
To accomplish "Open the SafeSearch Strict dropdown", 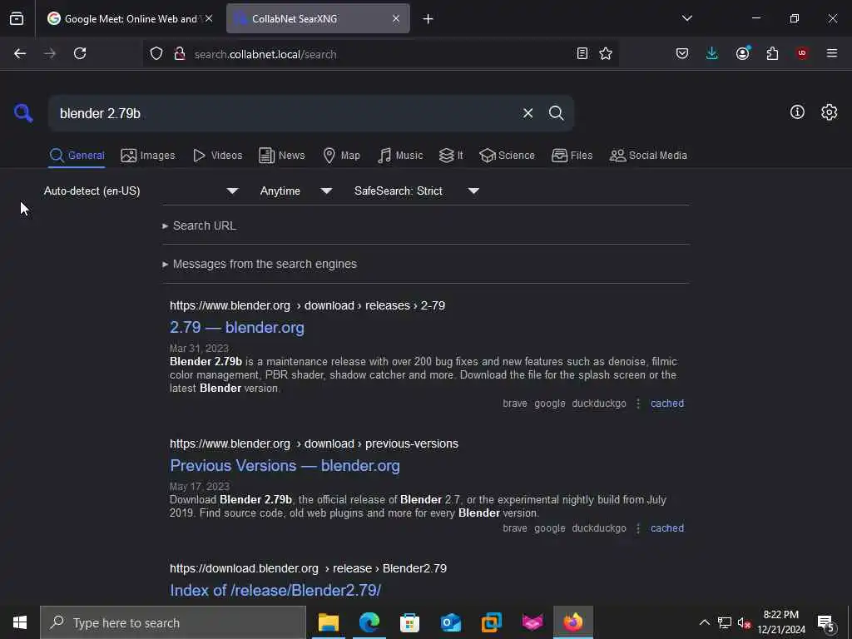I will (x=416, y=191).
